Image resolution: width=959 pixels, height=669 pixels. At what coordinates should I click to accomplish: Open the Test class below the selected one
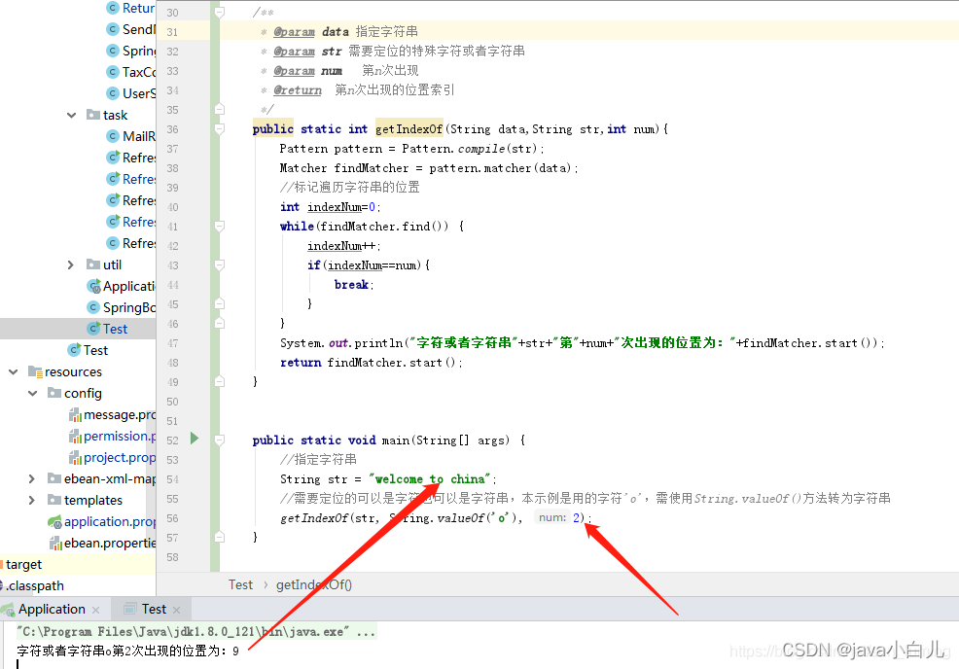(x=95, y=350)
